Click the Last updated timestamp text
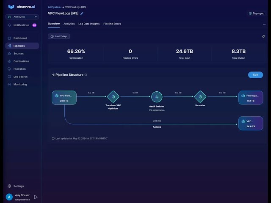Screen dimensions: 271x203 (81, 138)
